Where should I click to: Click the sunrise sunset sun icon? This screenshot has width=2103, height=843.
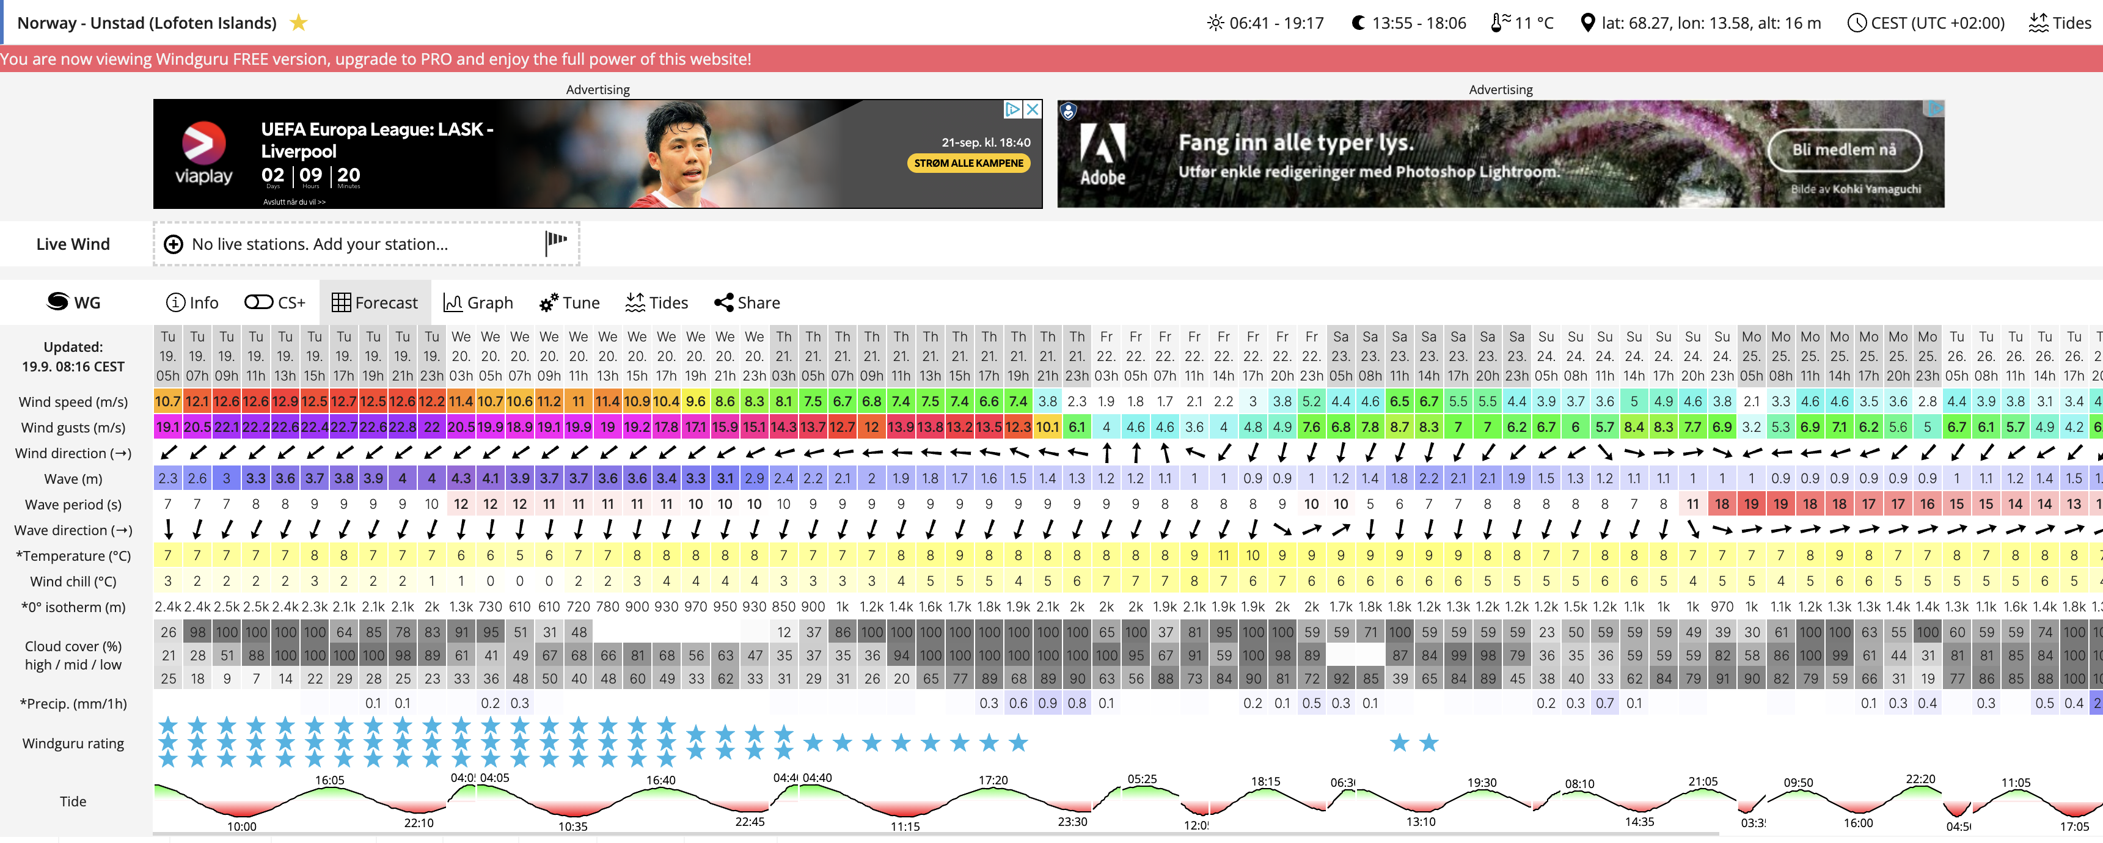pyautogui.click(x=1216, y=23)
